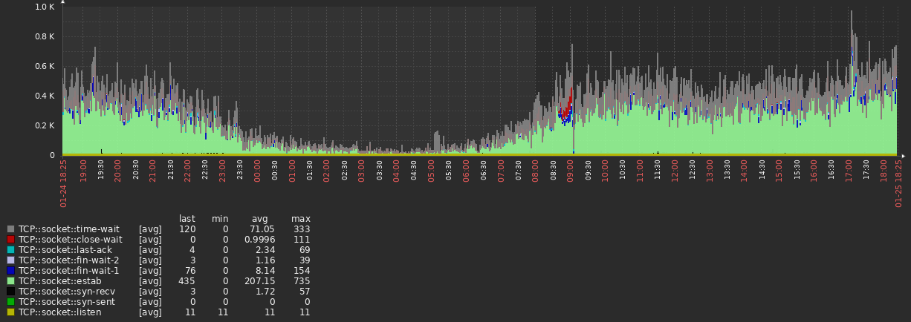This screenshot has height=322, width=911.
Task: Select the TCP::socket::estab legend label
Action: (60, 281)
